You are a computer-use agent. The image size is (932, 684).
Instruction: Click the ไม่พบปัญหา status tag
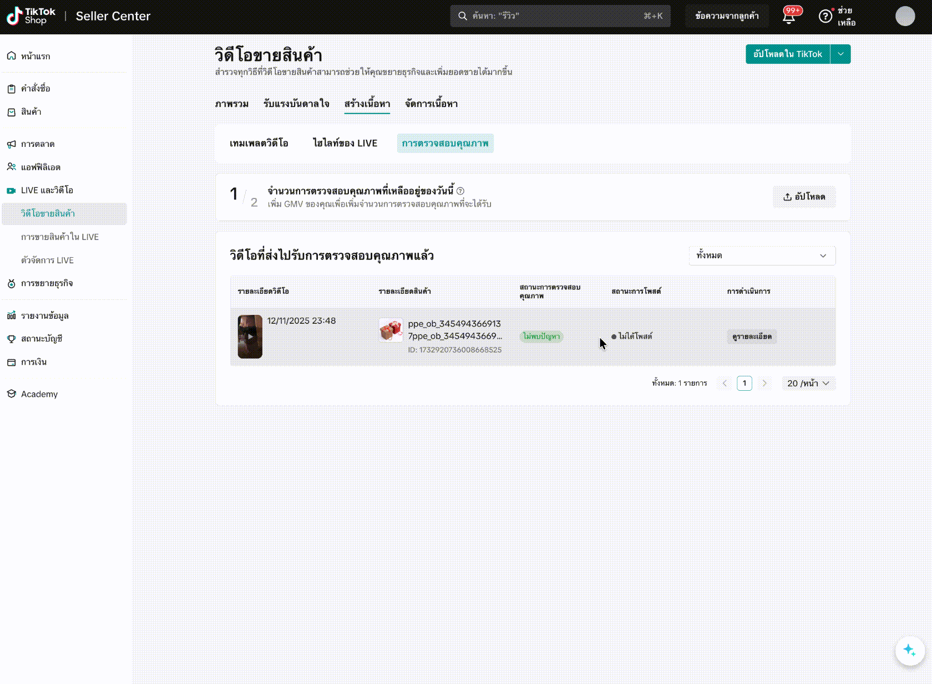(x=541, y=336)
